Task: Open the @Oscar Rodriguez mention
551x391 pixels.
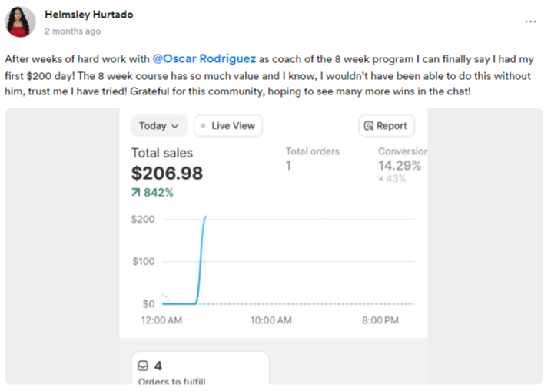Action: tap(204, 58)
